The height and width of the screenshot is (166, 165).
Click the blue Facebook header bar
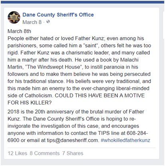click(82, 2)
